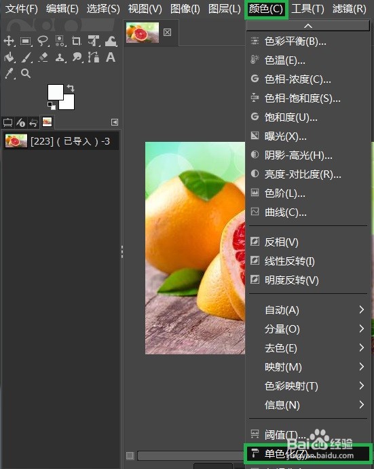Close the open image tab
Image resolution: width=374 pixels, height=469 pixels.
click(167, 33)
